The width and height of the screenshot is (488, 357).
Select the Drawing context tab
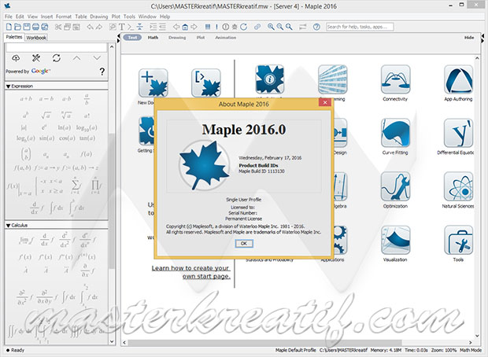pyautogui.click(x=177, y=37)
